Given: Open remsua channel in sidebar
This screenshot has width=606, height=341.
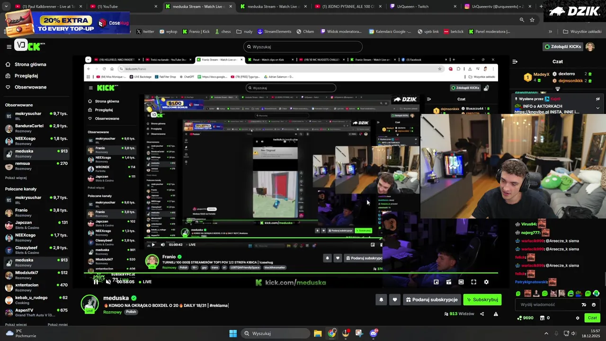Looking at the screenshot, I should (x=36, y=166).
